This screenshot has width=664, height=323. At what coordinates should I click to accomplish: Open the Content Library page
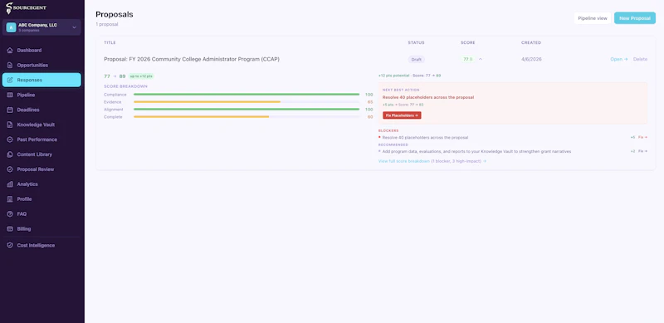click(x=41, y=154)
